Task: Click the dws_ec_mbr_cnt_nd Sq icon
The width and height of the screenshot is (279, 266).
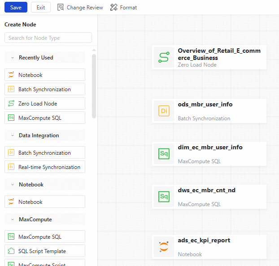Action: [x=164, y=197]
